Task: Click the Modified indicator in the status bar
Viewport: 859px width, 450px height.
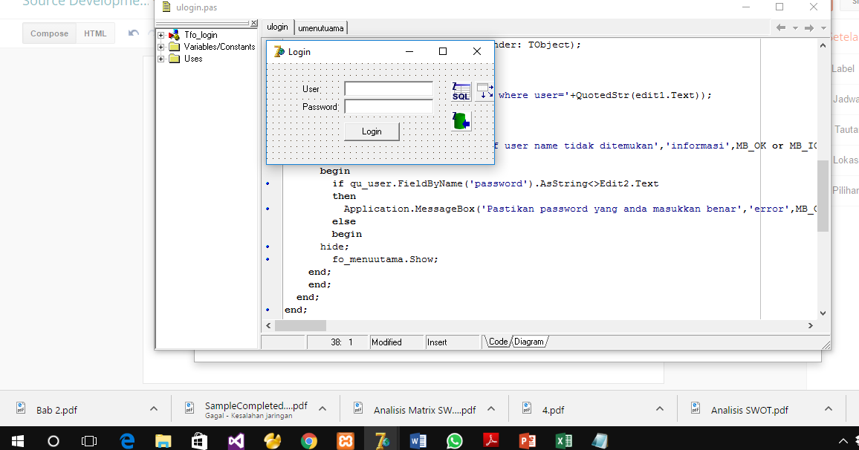Action: (x=386, y=342)
